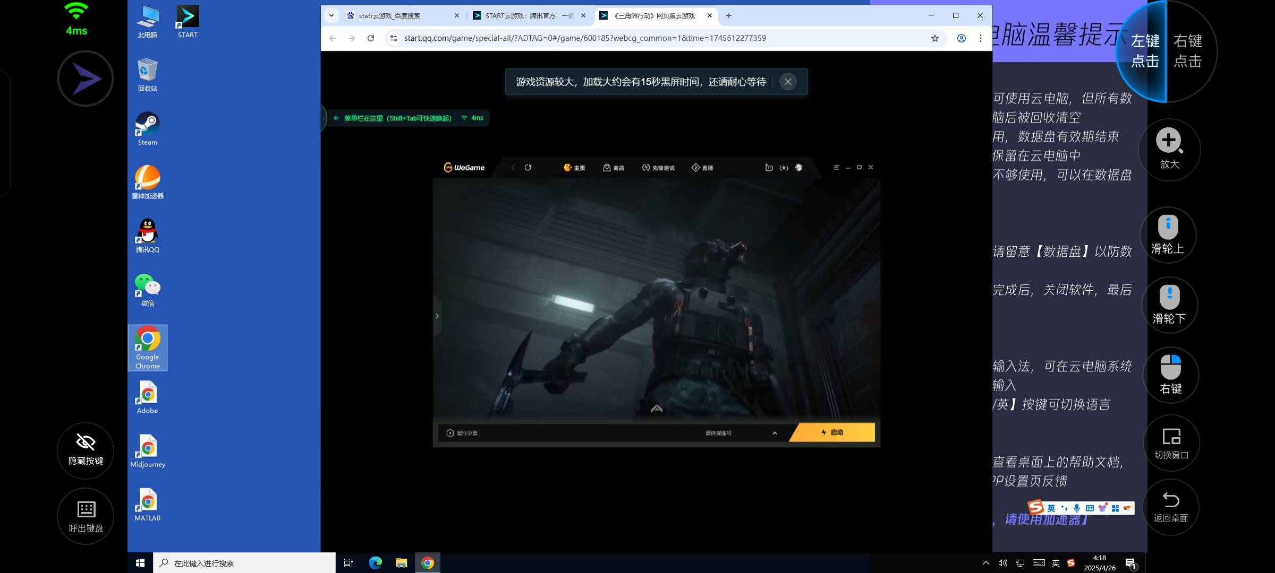Viewport: 1275px width, 573px height.
Task: Tap the 呼出键盘 show keyboard button
Action: (86, 516)
